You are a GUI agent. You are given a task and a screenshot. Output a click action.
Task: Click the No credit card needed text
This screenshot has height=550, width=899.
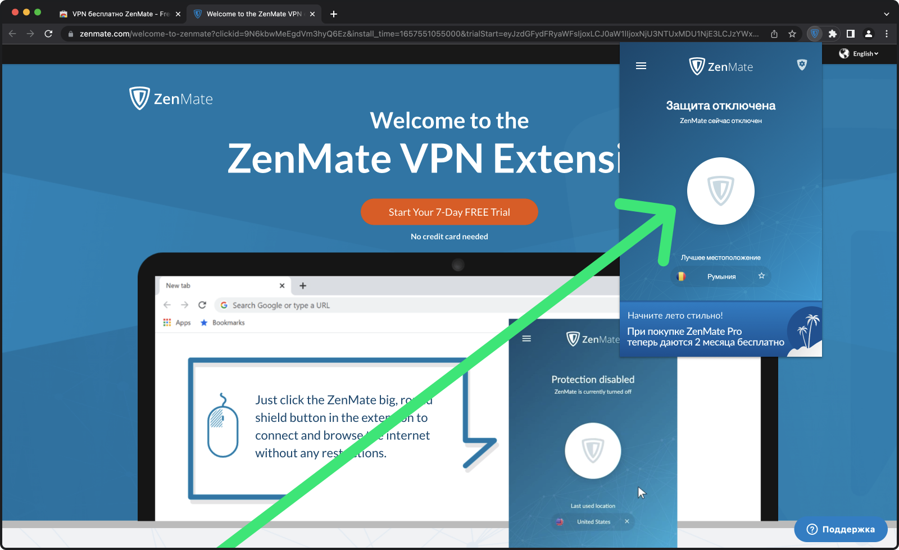point(449,237)
